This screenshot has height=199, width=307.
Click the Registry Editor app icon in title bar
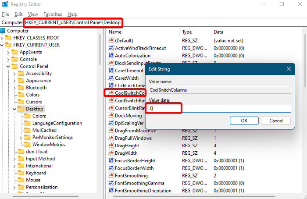click(5, 4)
